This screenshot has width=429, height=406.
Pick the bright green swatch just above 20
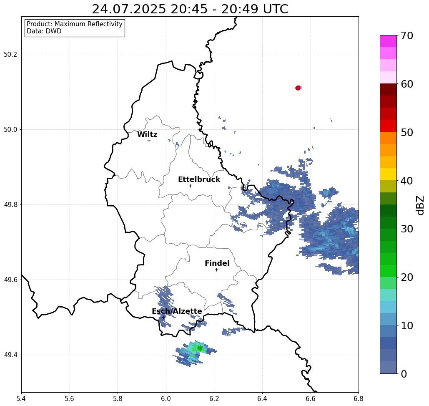388,271
